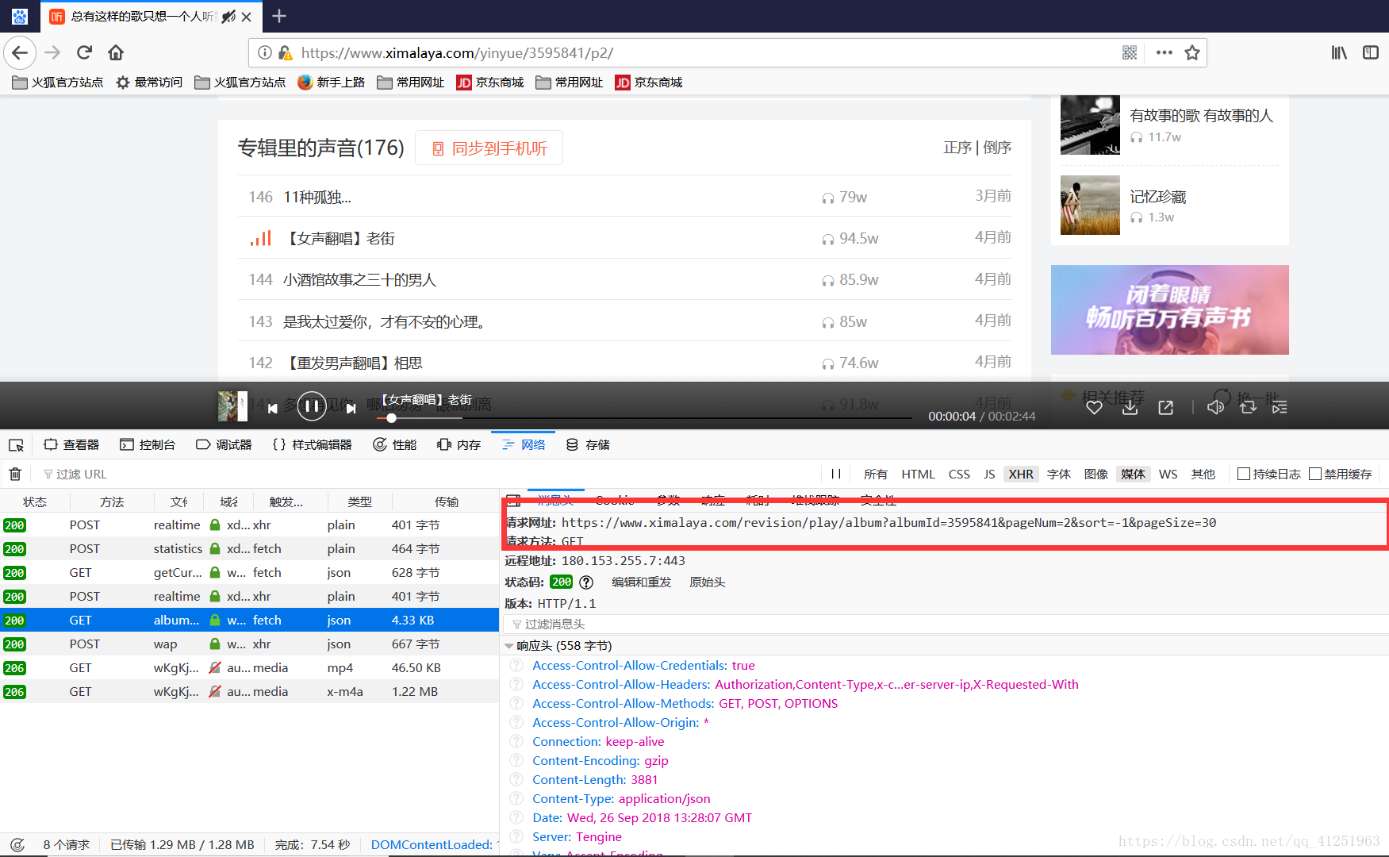Bookmark this page with the star icon
This screenshot has height=857, width=1389.
coord(1191,52)
